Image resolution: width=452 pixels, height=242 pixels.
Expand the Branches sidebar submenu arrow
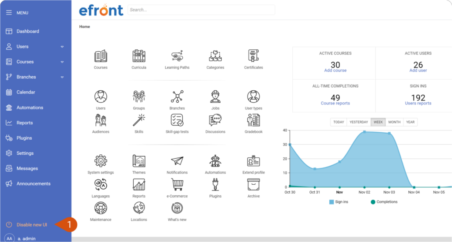click(x=62, y=77)
